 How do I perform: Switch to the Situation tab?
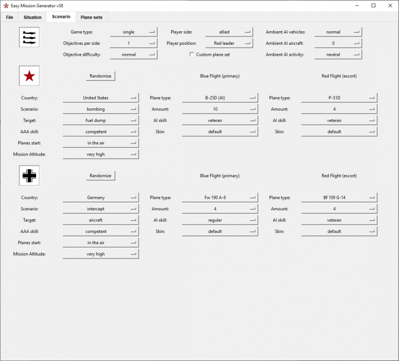tap(32, 17)
